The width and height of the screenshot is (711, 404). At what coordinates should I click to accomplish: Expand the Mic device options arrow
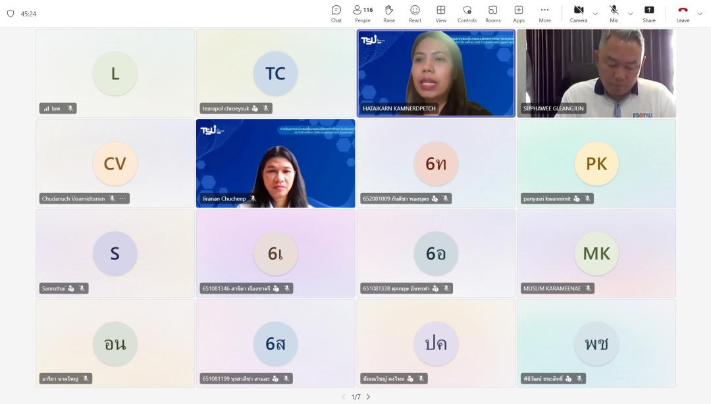(x=630, y=14)
